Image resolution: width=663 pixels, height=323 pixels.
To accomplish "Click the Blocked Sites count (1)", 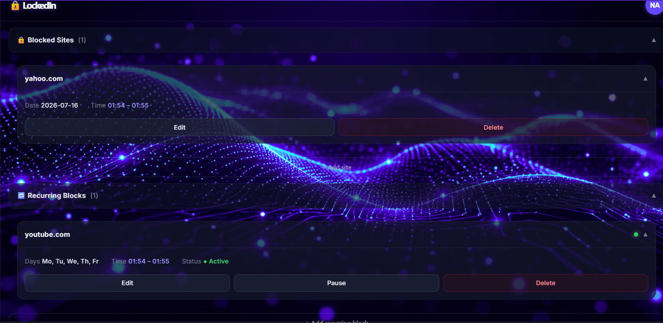I will [82, 40].
